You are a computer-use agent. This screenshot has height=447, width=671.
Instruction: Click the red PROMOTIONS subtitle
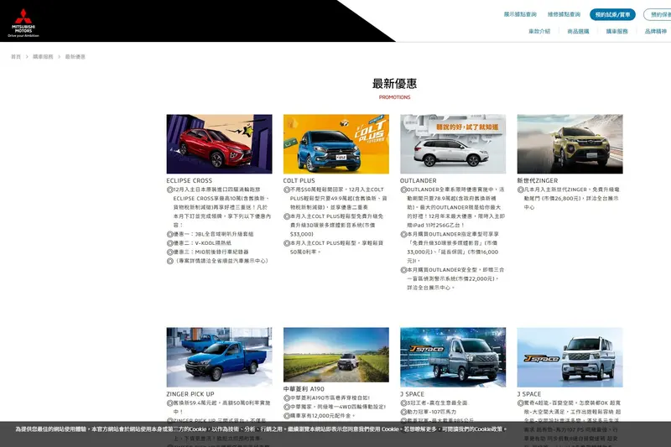[394, 97]
